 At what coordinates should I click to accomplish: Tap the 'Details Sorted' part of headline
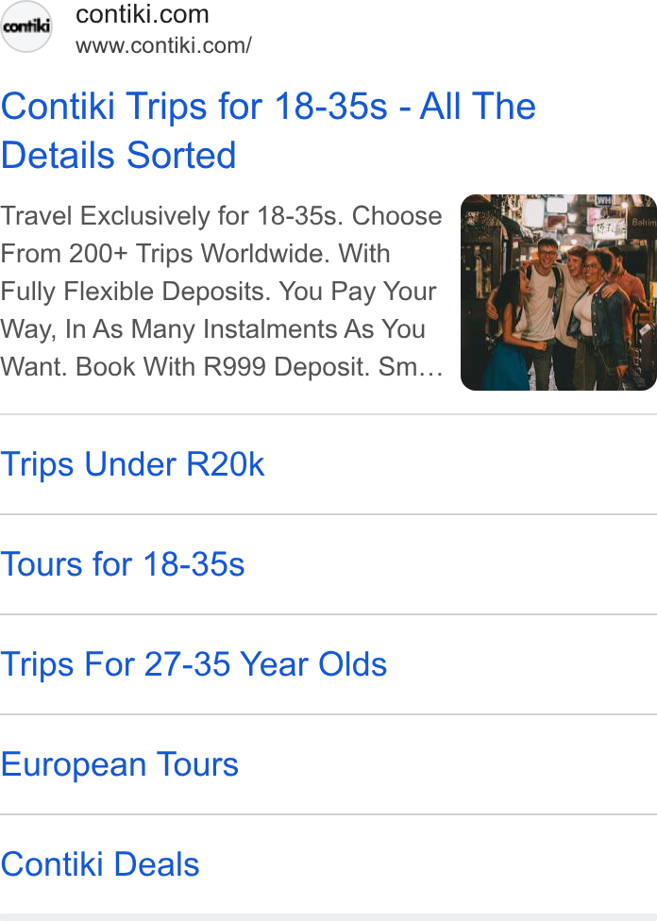tap(118, 155)
